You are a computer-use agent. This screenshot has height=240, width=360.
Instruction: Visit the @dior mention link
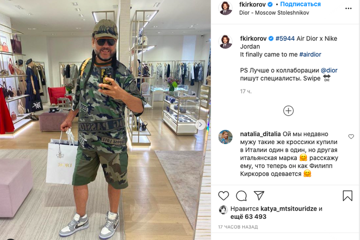coord(329,70)
